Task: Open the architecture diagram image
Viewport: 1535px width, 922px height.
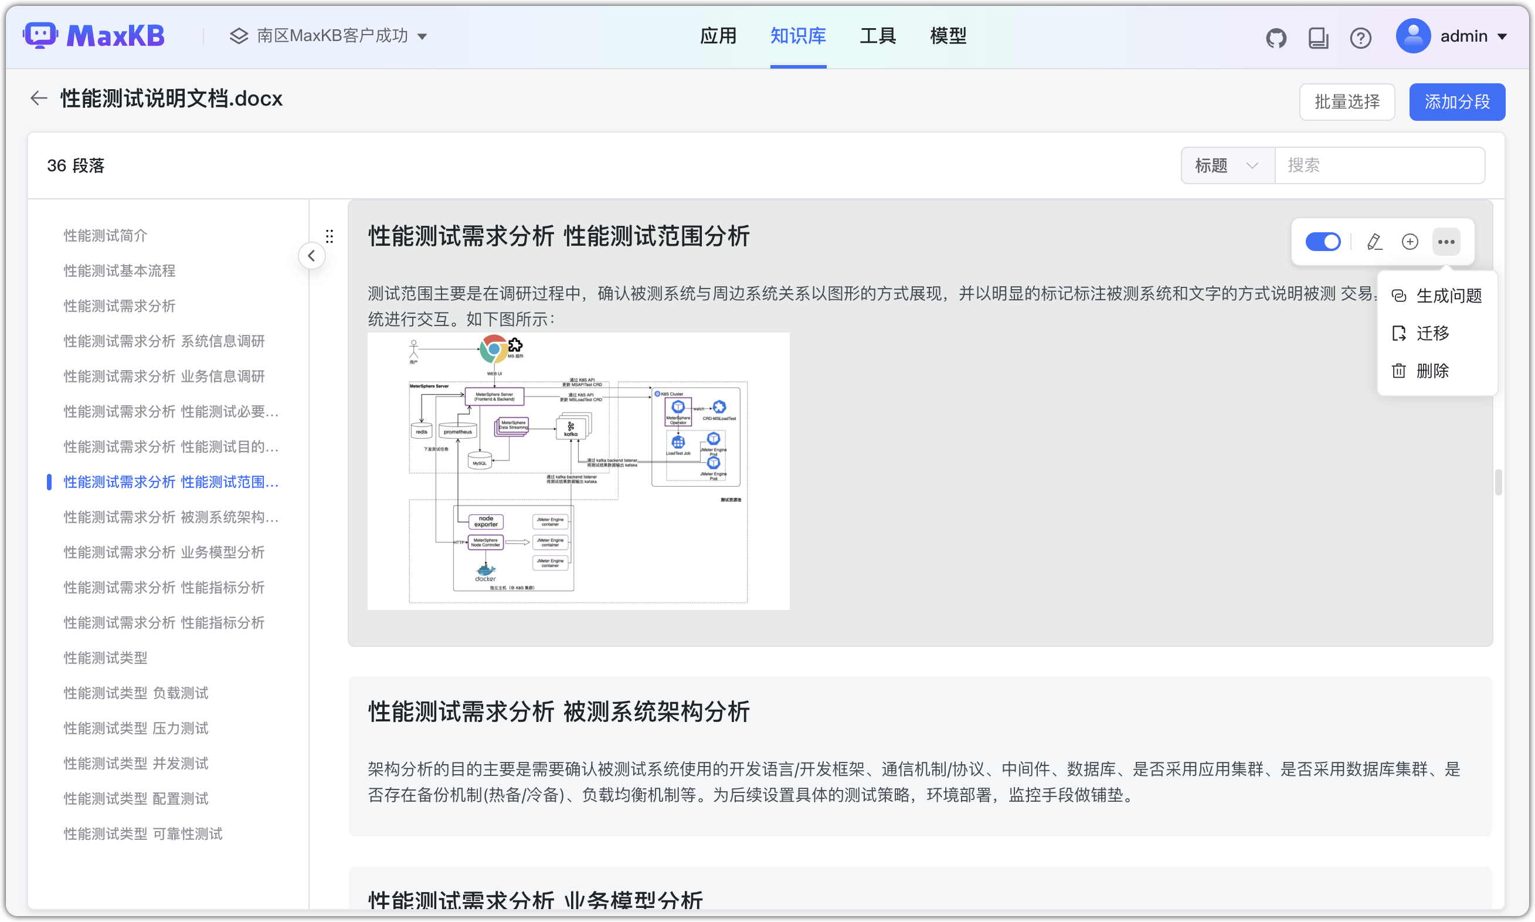Action: coord(578,471)
